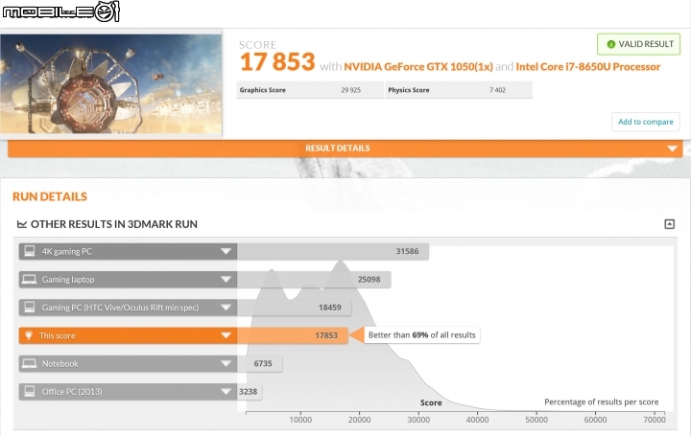Image resolution: width=691 pixels, height=436 pixels.
Task: Expand the Result Details bar arrow
Action: pos(672,149)
